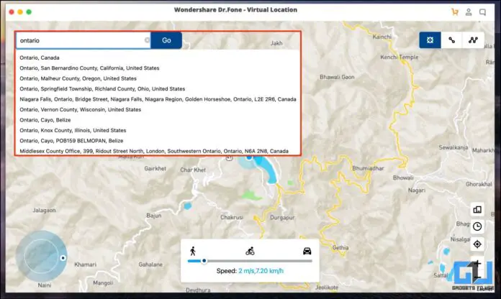Select the multi-stop route mode icon
The image size is (501, 299).
click(473, 40)
